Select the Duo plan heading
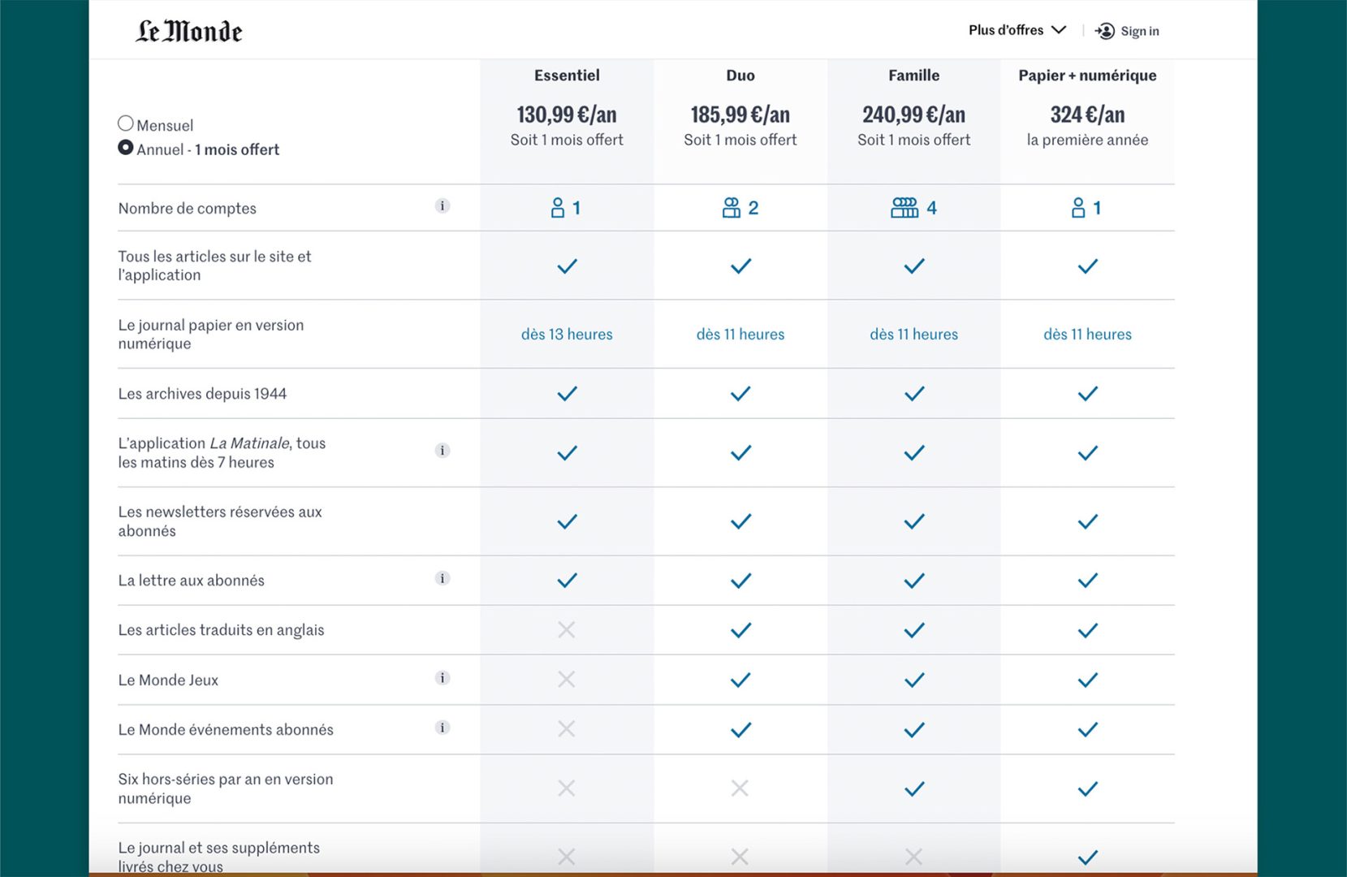This screenshot has height=877, width=1347. pos(740,76)
